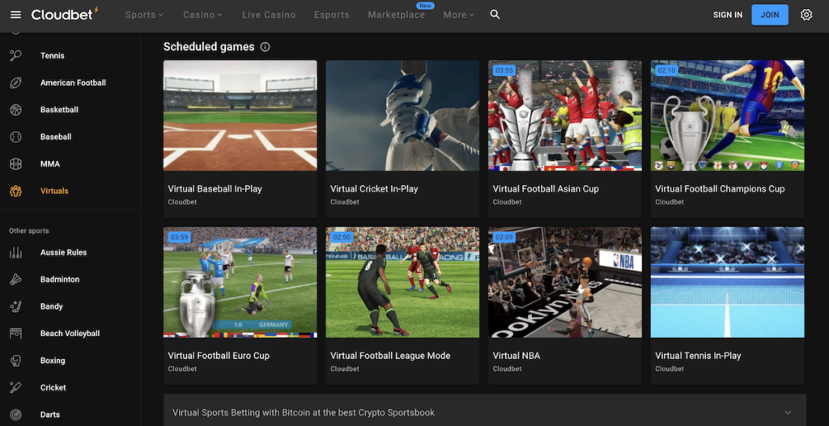Click the Darts target icon

click(16, 415)
